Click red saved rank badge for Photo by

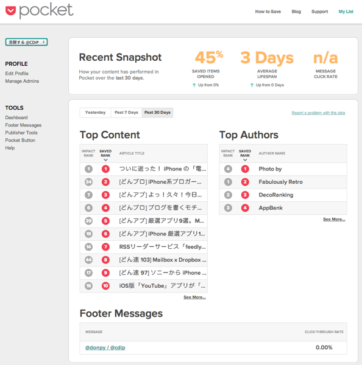tap(245, 169)
